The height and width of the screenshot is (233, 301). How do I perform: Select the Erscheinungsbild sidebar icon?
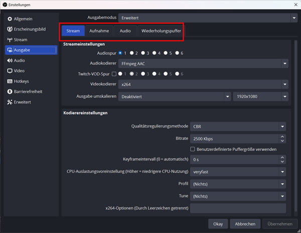[x=10, y=29]
